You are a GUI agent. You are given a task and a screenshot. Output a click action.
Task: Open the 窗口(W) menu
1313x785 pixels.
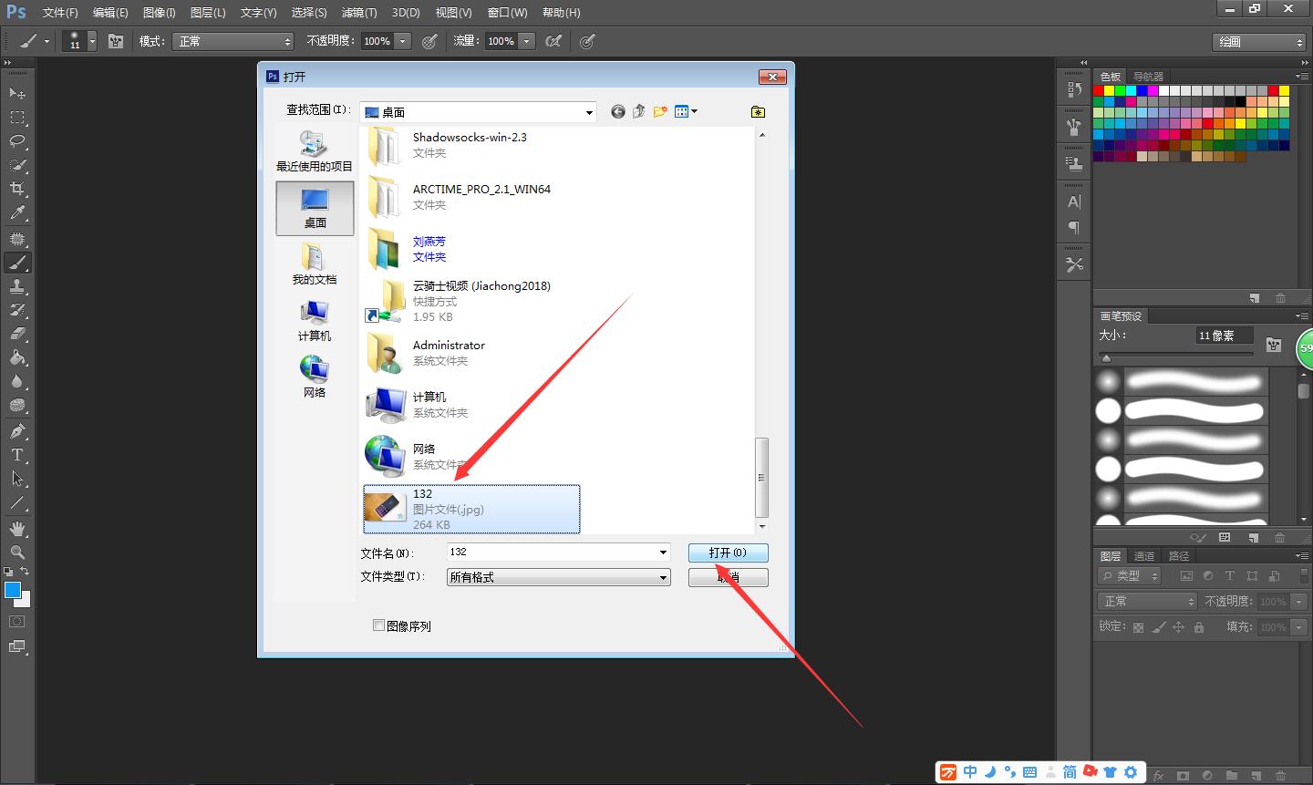pos(507,13)
